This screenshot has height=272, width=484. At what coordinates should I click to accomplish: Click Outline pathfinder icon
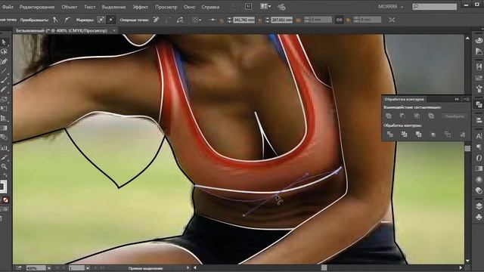(448, 134)
